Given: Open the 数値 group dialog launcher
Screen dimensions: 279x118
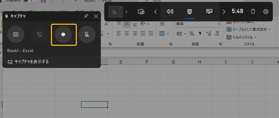Looking at the screenshot, I should click(x=220, y=44).
